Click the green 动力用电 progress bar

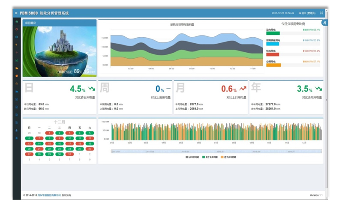tap(273, 33)
